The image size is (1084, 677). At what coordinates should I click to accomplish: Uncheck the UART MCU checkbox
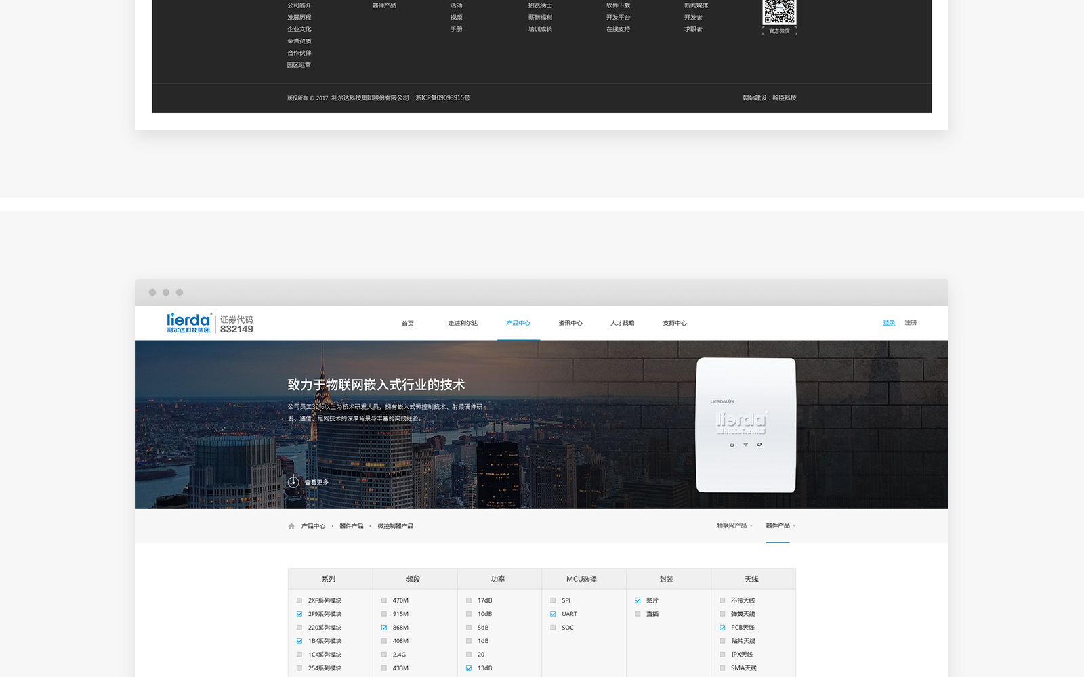click(x=553, y=614)
